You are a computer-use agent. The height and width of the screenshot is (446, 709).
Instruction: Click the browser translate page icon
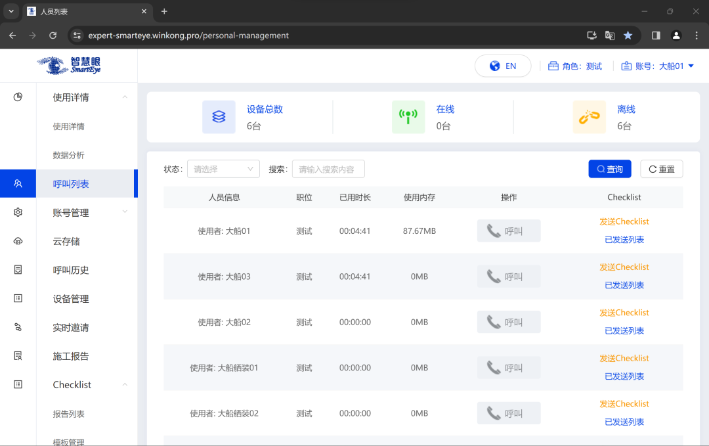pos(609,35)
